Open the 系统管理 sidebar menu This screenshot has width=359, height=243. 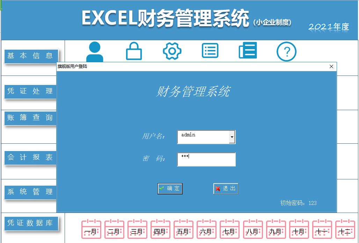click(x=30, y=192)
